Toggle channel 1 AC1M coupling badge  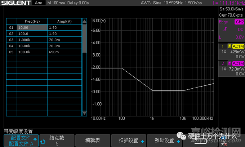(238, 46)
